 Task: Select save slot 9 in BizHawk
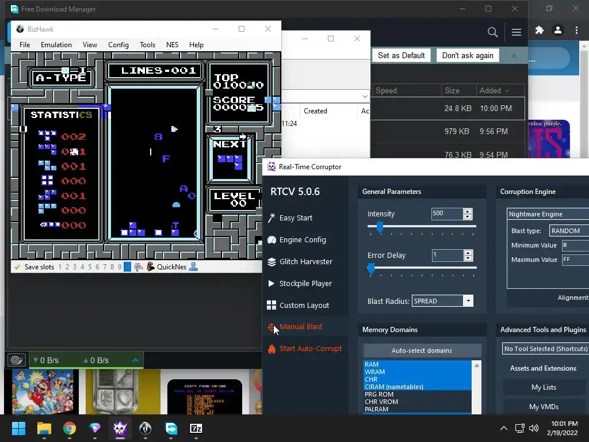[x=120, y=267]
